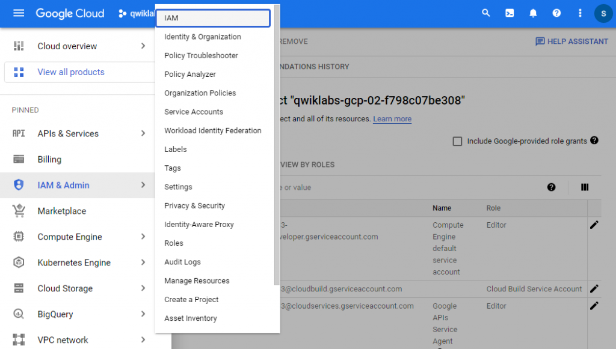
Task: Click the Billing card icon
Action: point(19,159)
